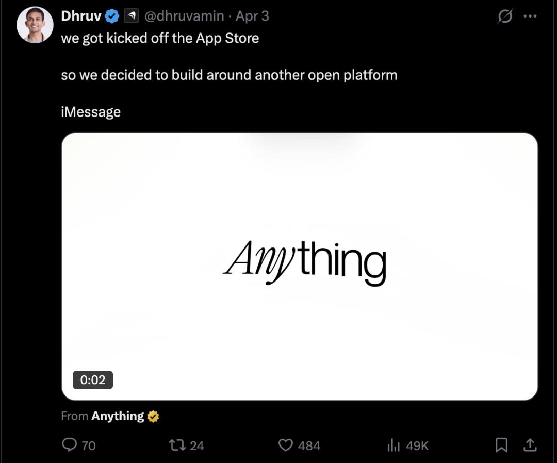Viewport: 557px width, 463px height.
Task: Play the Anything video
Action: tap(299, 267)
